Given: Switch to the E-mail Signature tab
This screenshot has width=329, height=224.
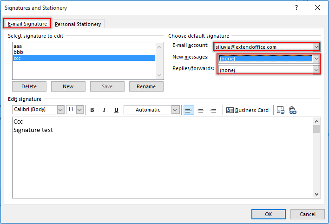Looking at the screenshot, I should 27,24.
